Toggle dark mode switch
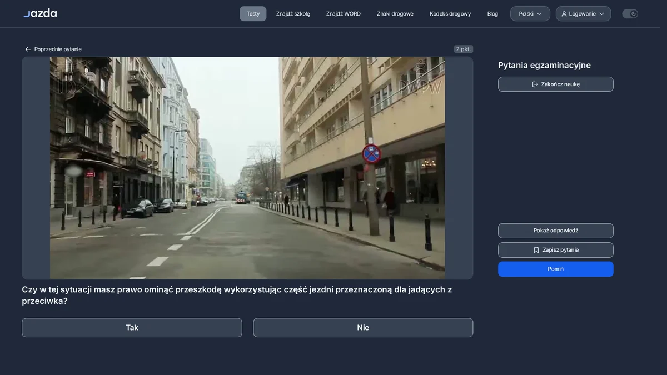667x375 pixels. [x=630, y=14]
